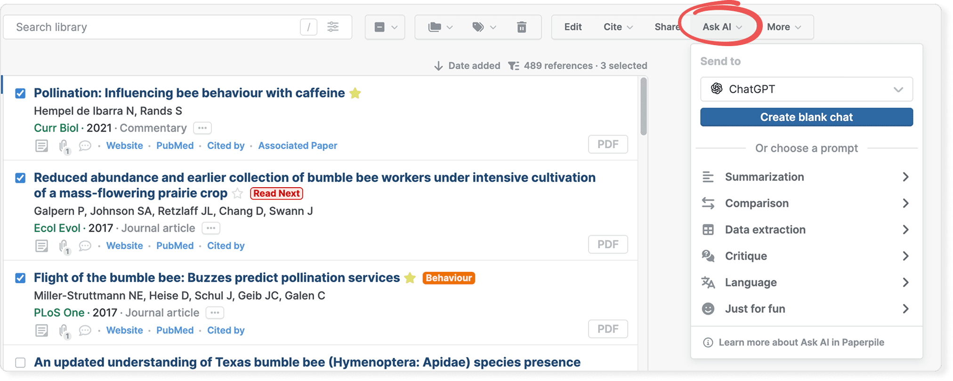Open notes icon for Pollination caffeine paper
This screenshot has width=953, height=381.
pos(41,146)
